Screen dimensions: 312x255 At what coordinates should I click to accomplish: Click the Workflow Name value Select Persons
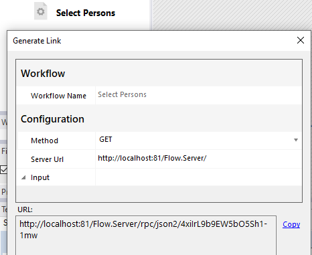pos(122,94)
